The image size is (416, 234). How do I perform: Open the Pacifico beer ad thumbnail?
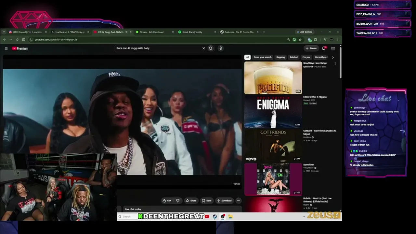pyautogui.click(x=273, y=78)
